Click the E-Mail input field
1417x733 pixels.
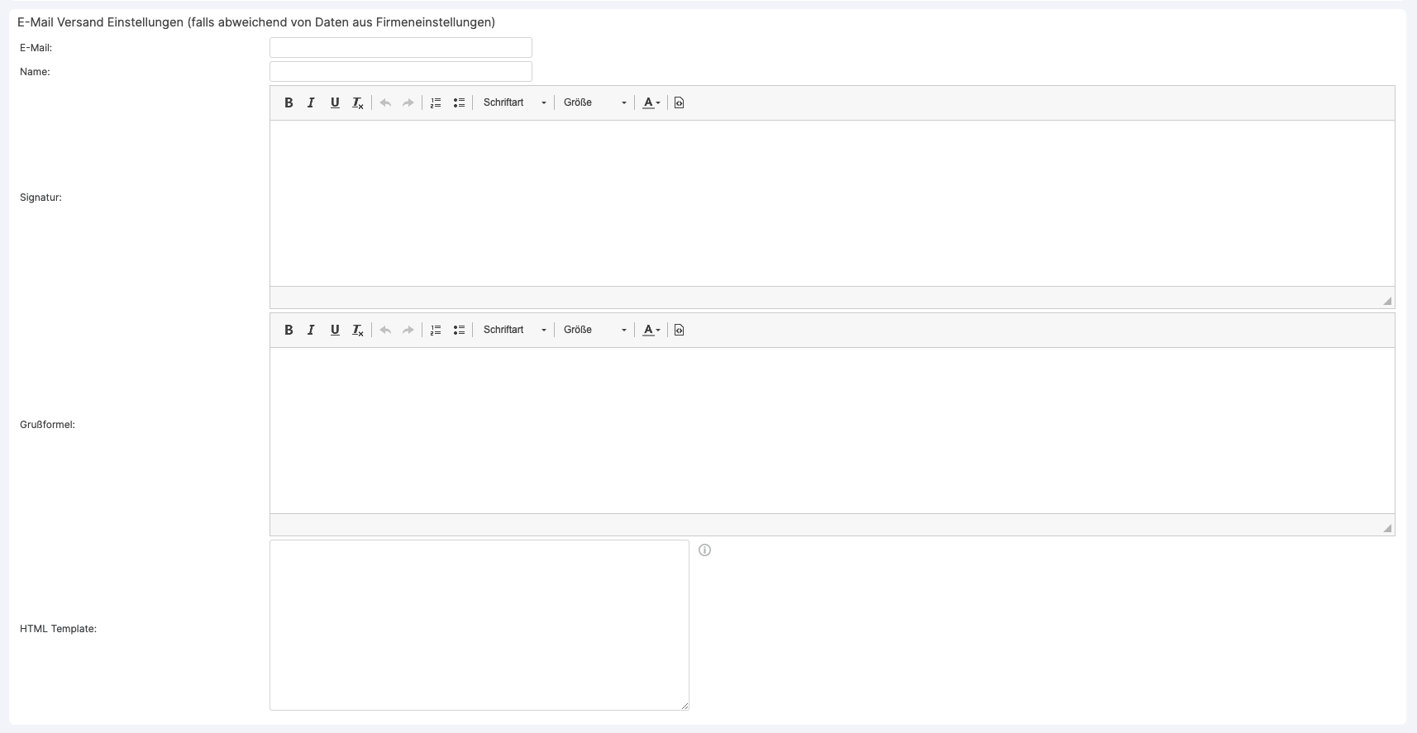pos(401,48)
